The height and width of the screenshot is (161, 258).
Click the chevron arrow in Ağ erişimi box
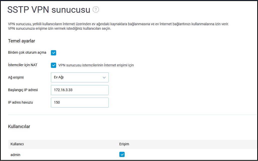pyautogui.click(x=104, y=78)
